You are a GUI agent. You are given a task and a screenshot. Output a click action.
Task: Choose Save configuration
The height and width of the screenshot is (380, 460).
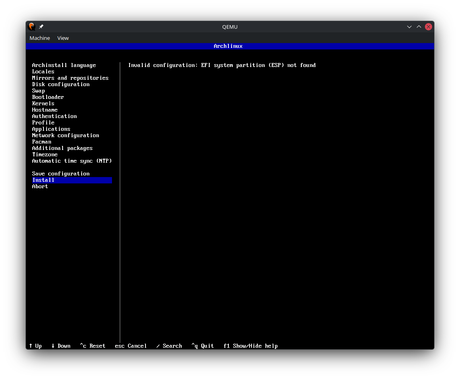pos(61,174)
